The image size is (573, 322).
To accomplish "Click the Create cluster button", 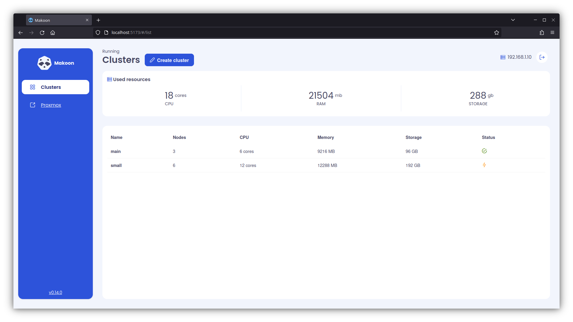I will coord(169,60).
